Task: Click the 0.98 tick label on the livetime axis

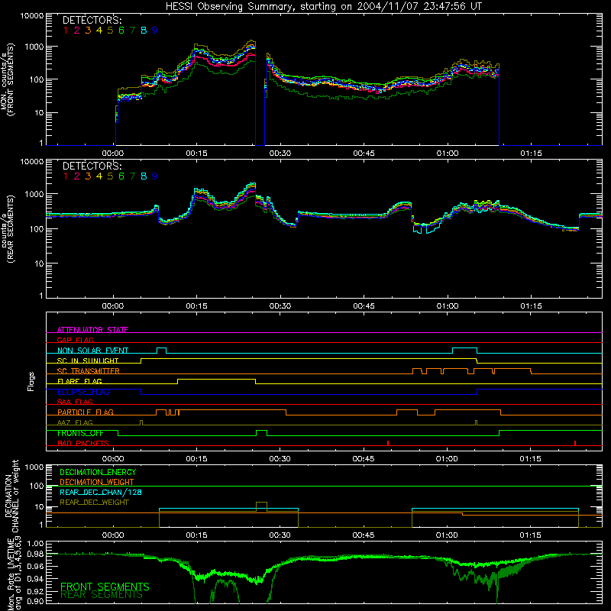Action: click(x=34, y=554)
